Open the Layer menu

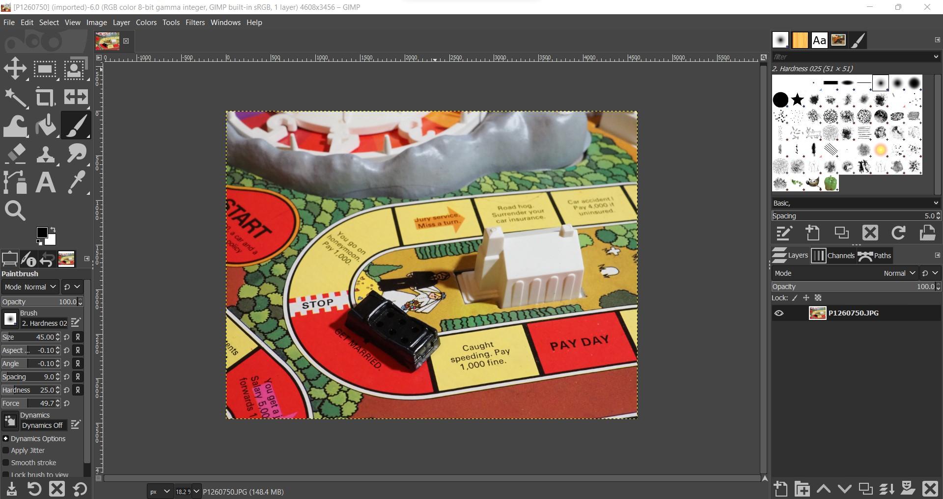coord(121,23)
